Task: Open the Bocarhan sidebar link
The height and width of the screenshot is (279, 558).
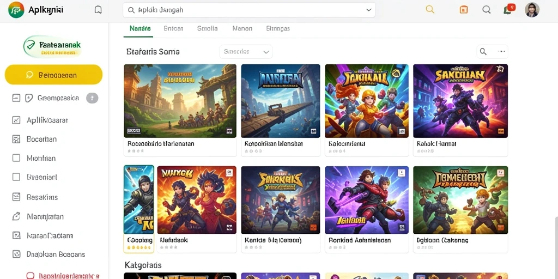Action: [41, 139]
